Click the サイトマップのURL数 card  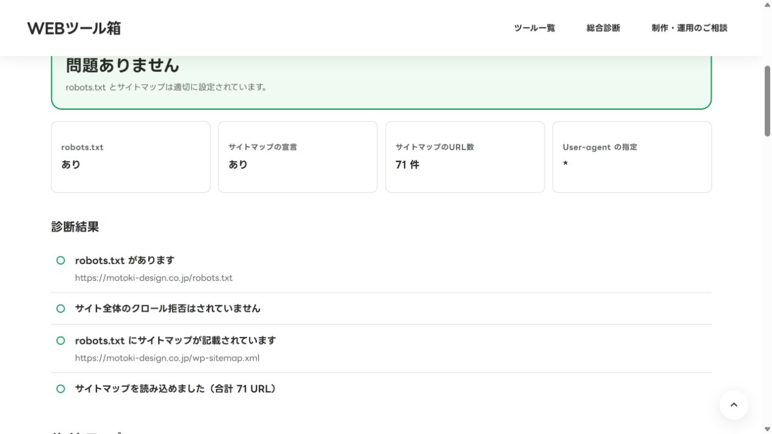pyautogui.click(x=465, y=157)
